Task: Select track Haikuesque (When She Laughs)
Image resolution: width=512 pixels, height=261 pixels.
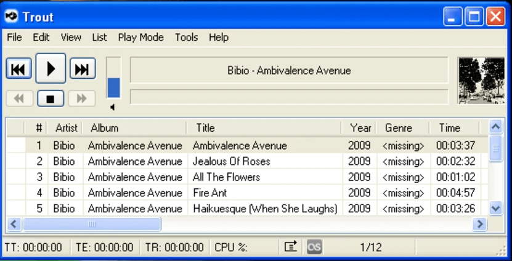Action: pyautogui.click(x=265, y=209)
